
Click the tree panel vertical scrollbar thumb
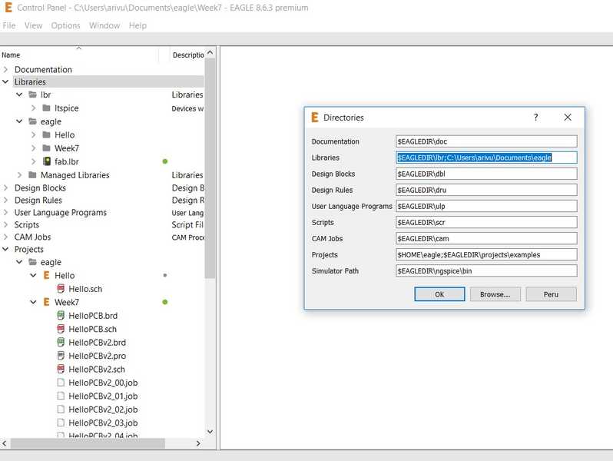tap(210, 168)
